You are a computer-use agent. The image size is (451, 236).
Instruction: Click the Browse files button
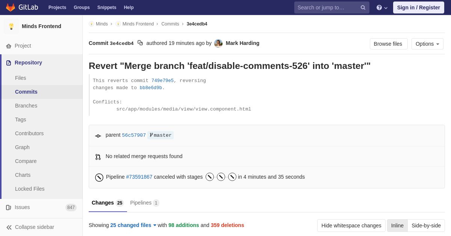pos(388,44)
